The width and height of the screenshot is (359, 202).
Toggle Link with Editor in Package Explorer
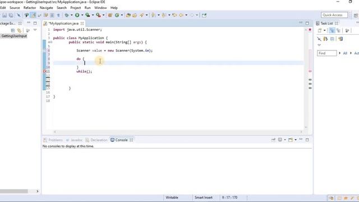(19, 30)
